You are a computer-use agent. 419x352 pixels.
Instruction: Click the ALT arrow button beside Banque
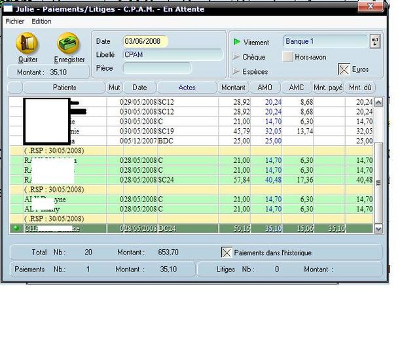coord(375,42)
